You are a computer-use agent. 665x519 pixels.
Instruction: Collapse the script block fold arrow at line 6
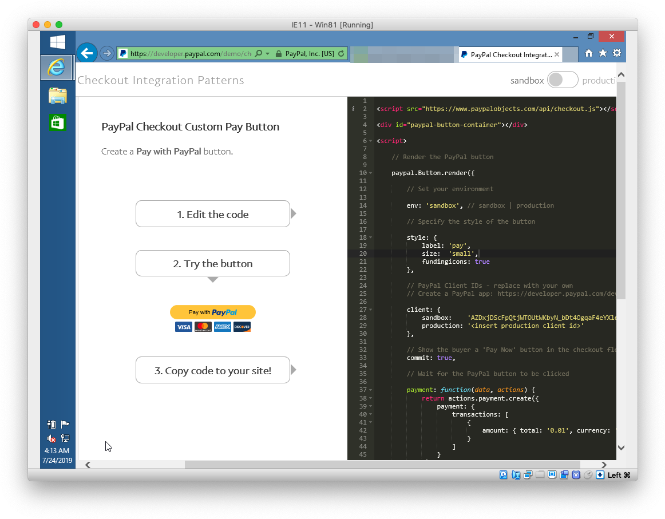(371, 141)
